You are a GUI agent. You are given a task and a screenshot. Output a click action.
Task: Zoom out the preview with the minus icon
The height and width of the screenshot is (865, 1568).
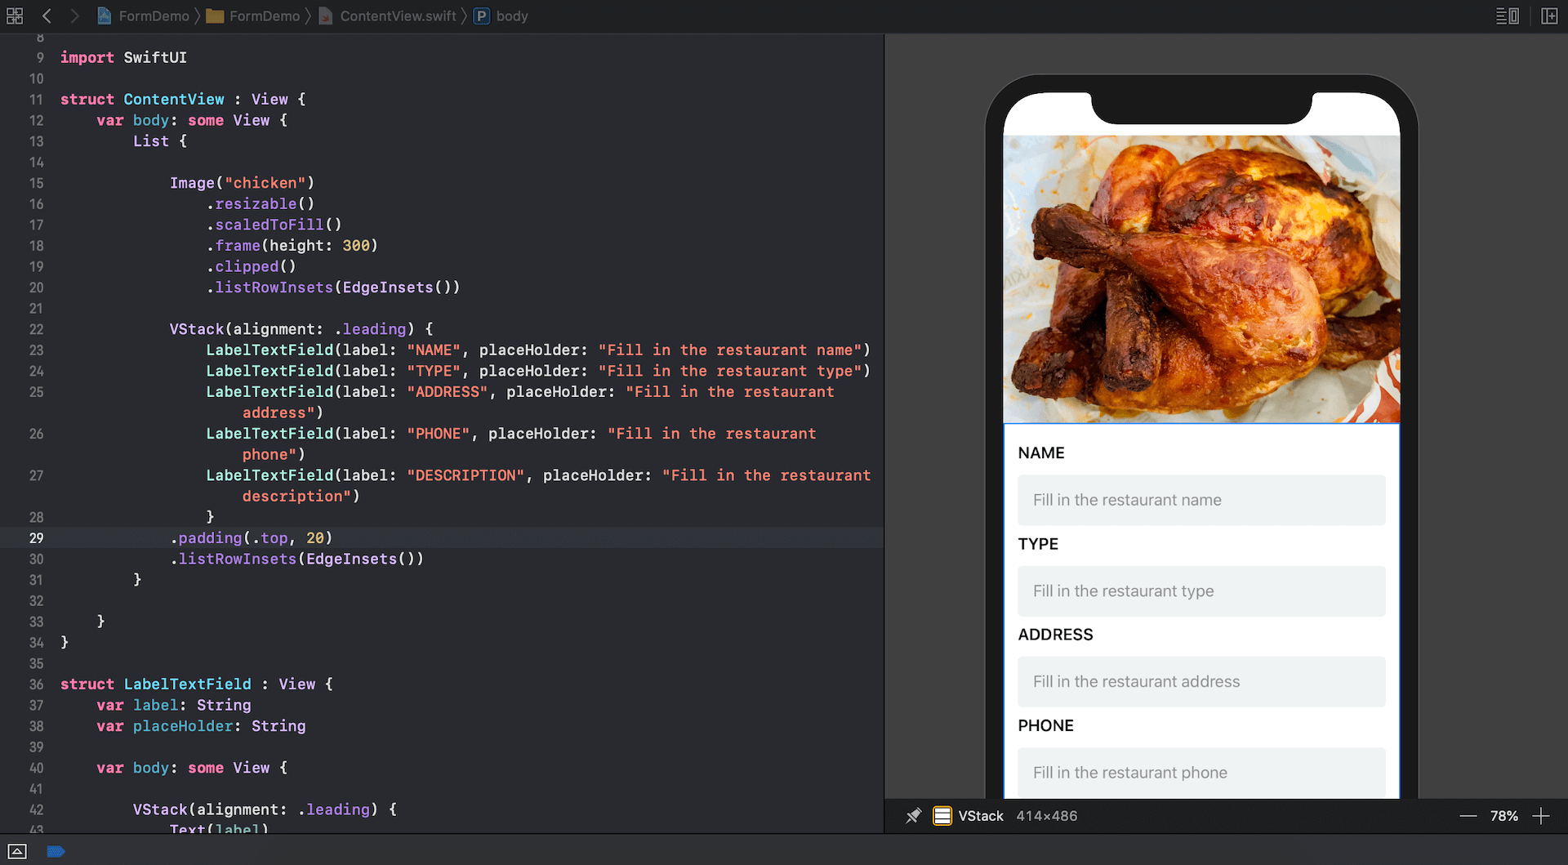coord(1468,815)
